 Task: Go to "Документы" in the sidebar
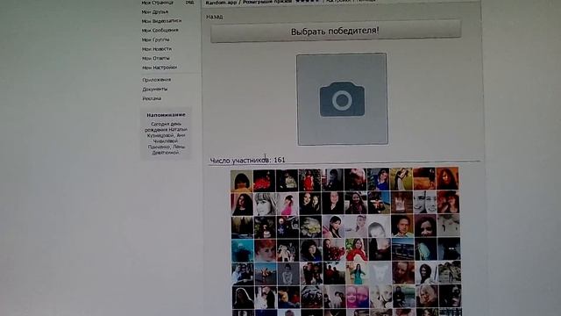(154, 90)
